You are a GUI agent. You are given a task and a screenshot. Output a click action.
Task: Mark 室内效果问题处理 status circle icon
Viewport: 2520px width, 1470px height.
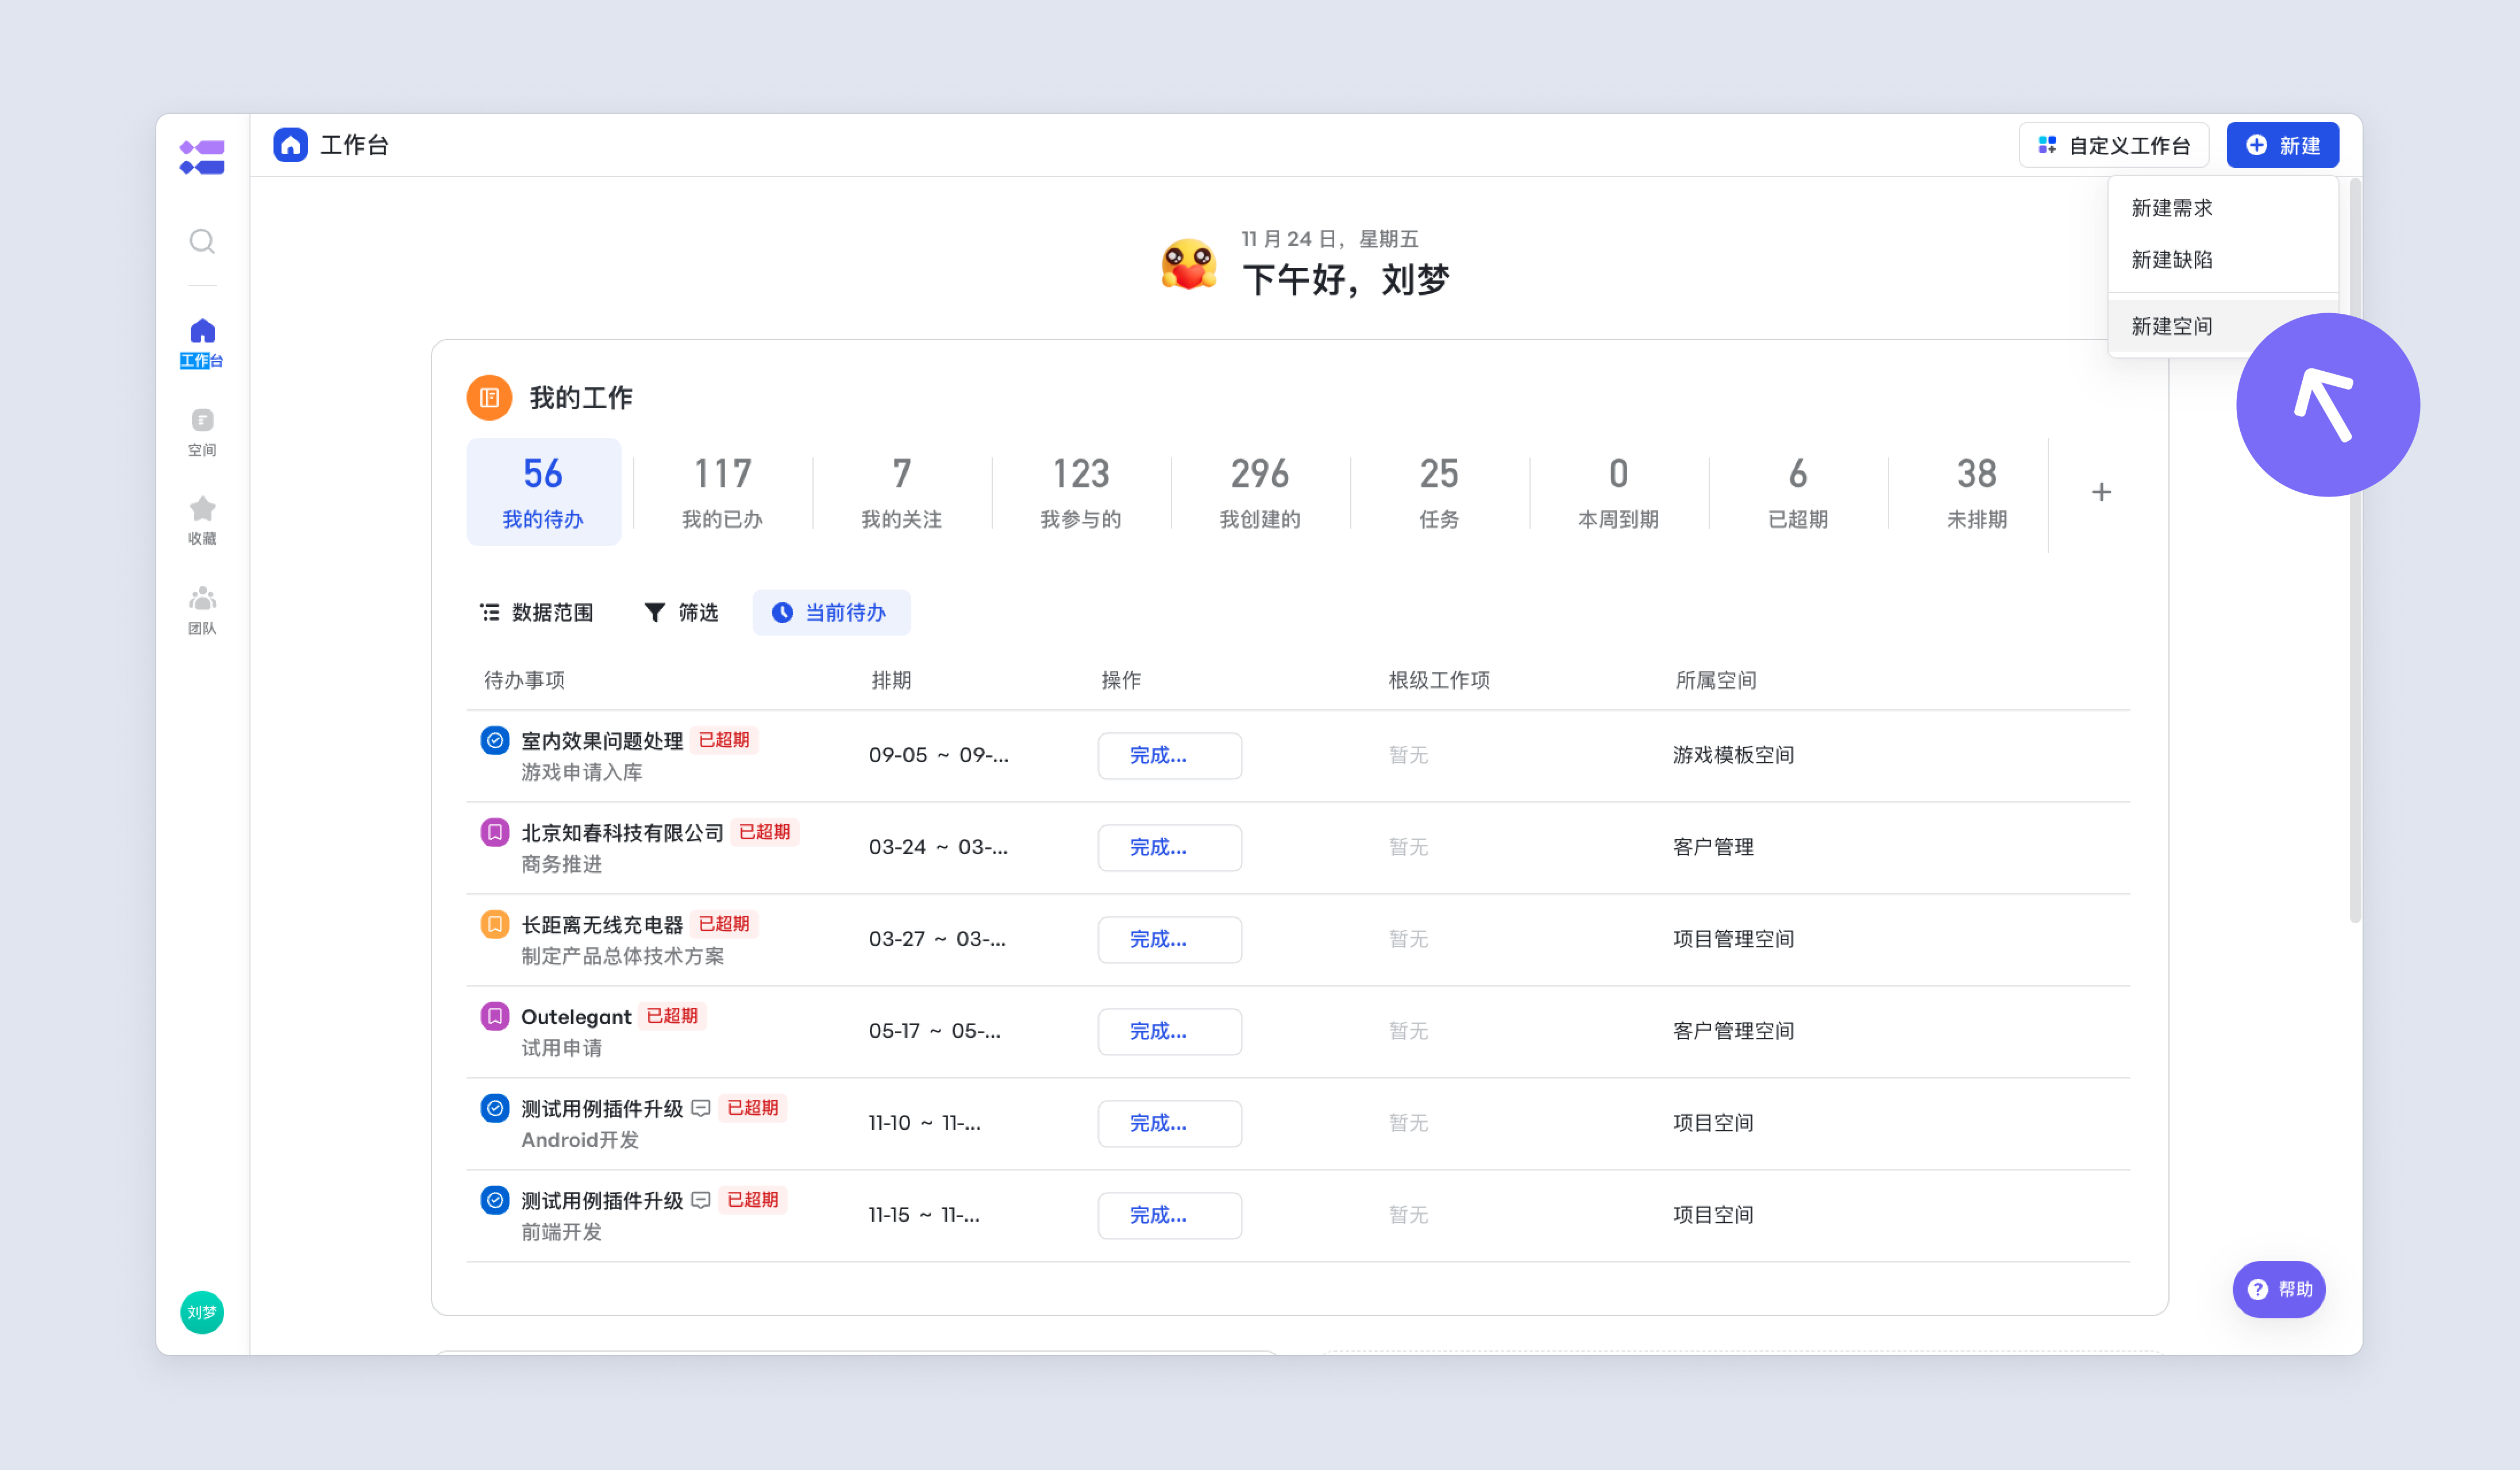[x=495, y=740]
